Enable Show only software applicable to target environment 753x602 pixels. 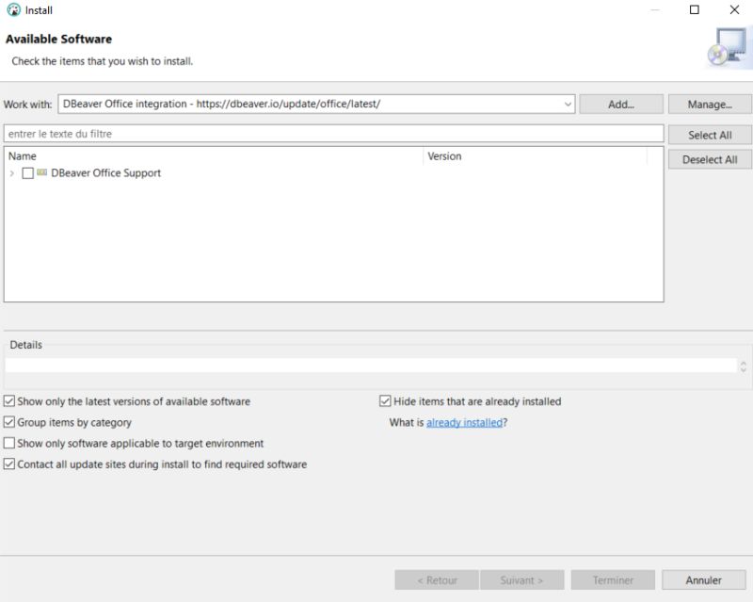point(9,443)
